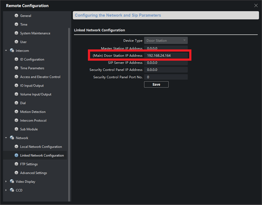Expand the Video Display section

click(6, 182)
